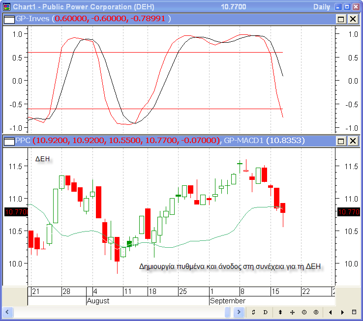The height and width of the screenshot is (321, 363).
Task: Click the four-way pan arrows icon
Action: [292, 312]
